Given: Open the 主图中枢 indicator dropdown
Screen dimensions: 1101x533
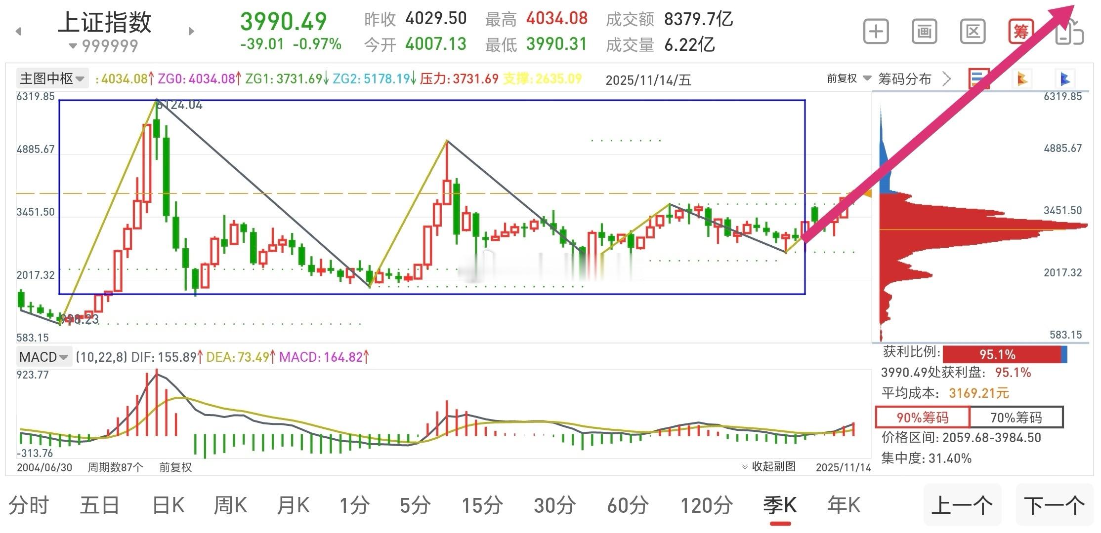Looking at the screenshot, I should [52, 78].
